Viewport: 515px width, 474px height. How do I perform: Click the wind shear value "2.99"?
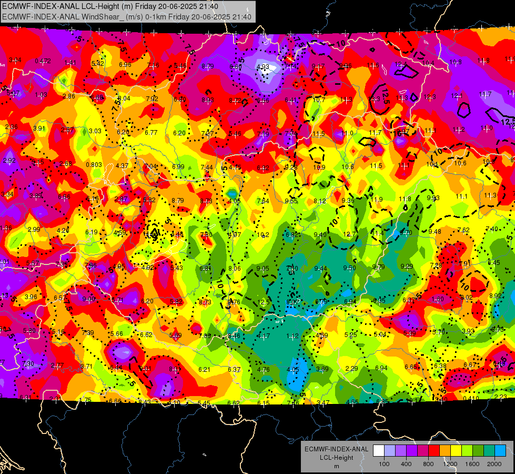coord(34,230)
